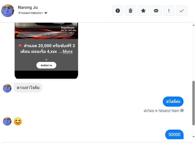195x144 pixels.
Task: Mark conversation done with checkmark icon
Action: point(182,11)
